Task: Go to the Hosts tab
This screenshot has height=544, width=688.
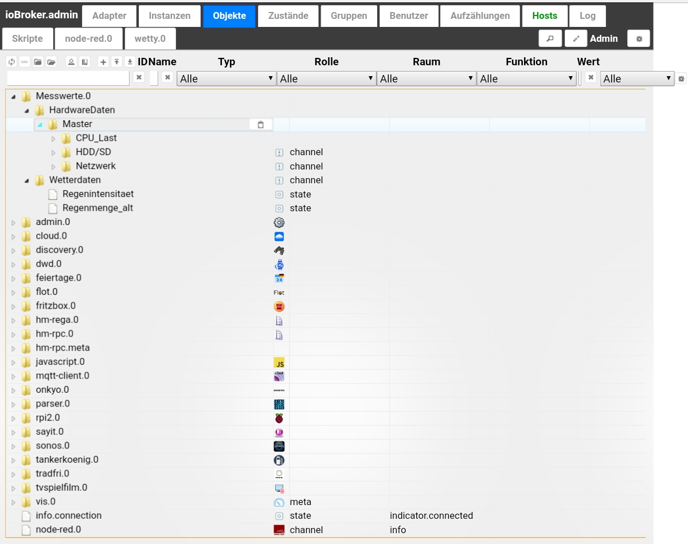Action: coord(545,16)
